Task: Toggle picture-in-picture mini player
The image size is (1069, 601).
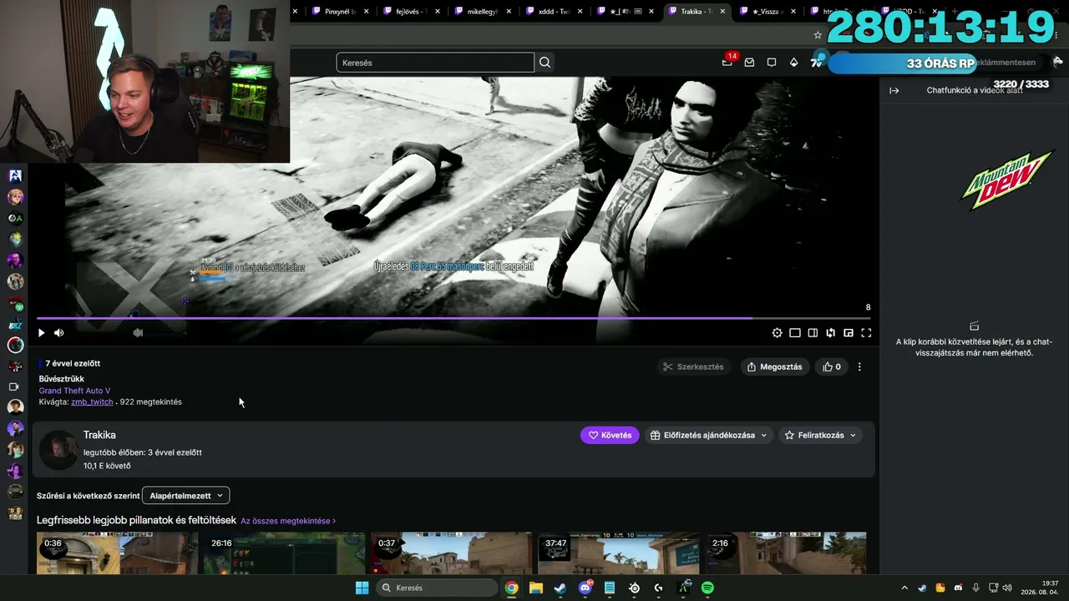Action: (x=849, y=333)
